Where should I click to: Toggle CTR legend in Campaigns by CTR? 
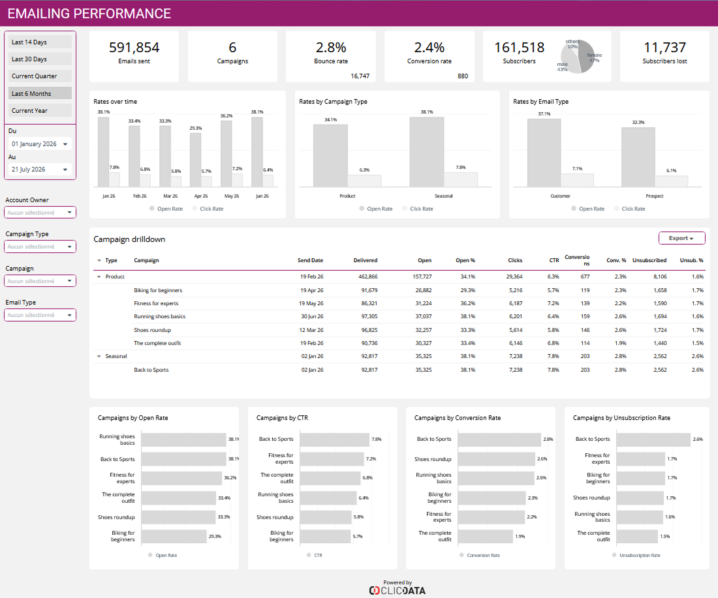(x=314, y=555)
